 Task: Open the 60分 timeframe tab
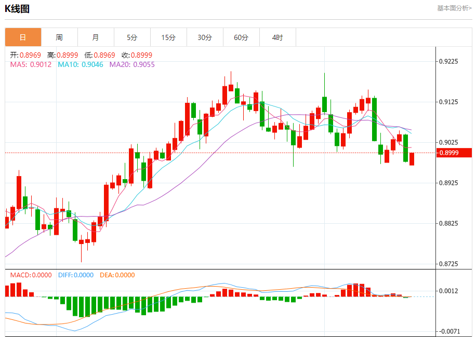(241, 37)
